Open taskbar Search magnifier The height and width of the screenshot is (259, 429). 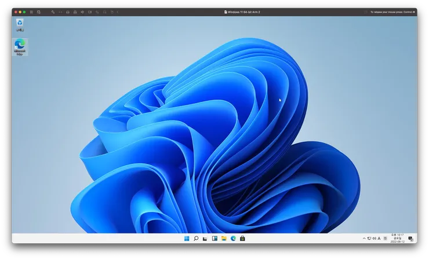coord(196,239)
